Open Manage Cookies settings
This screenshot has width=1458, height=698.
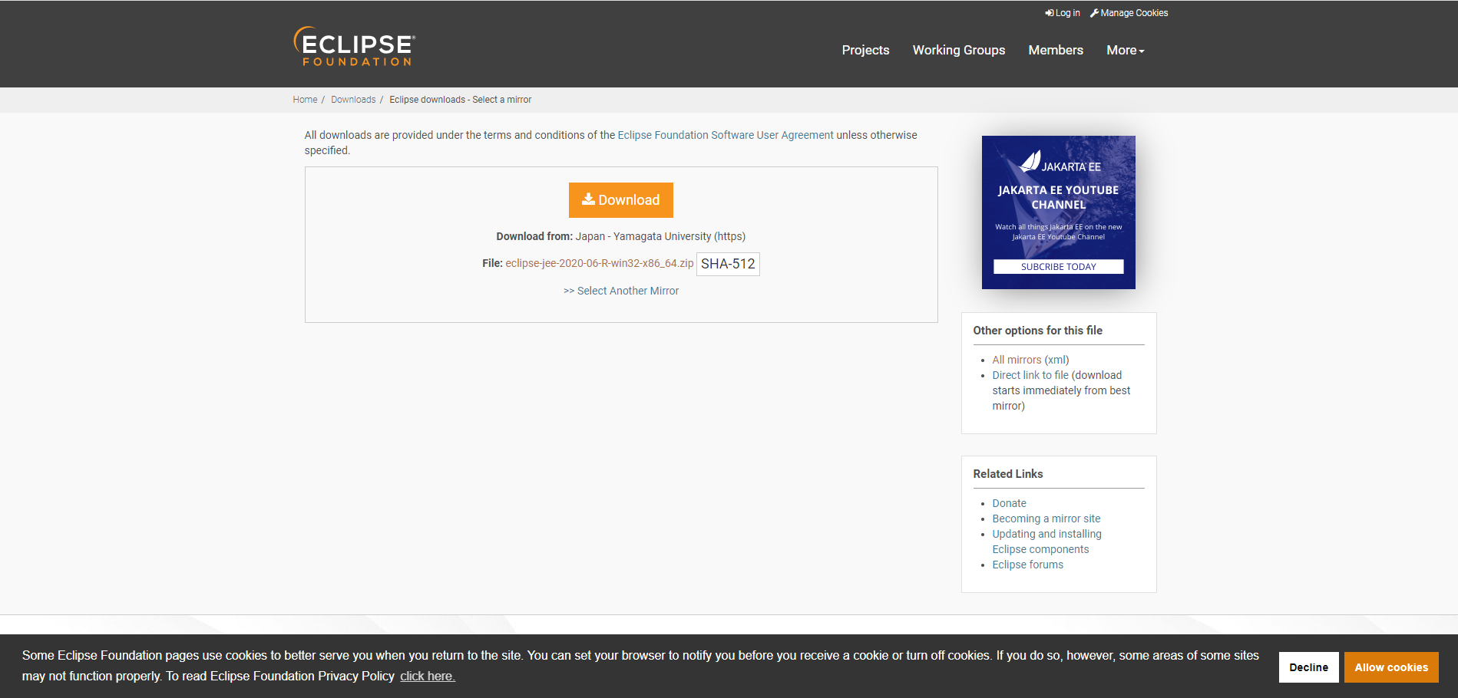(x=1129, y=13)
